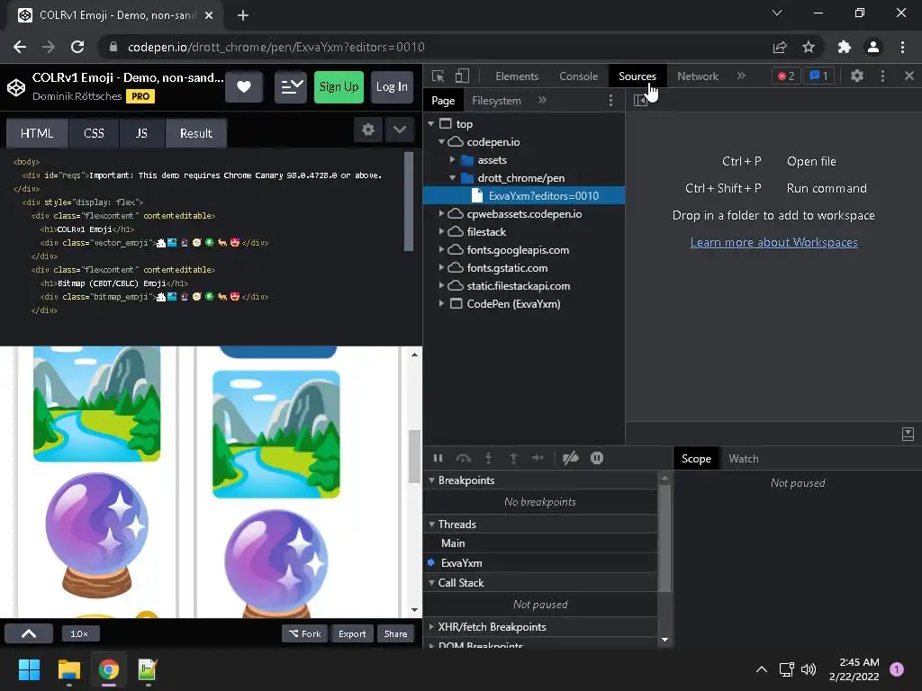922x691 pixels.
Task: Click the green Sign Up button
Action: 339,87
